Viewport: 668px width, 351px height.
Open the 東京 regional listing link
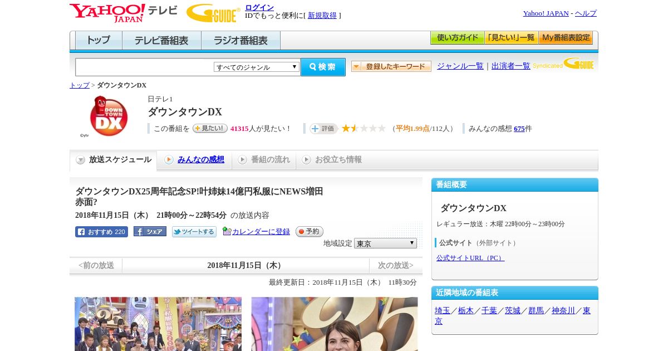coord(586,311)
